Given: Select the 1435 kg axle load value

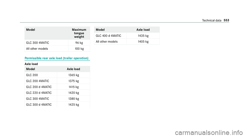Looking at the screenshot, I should (143, 36).
